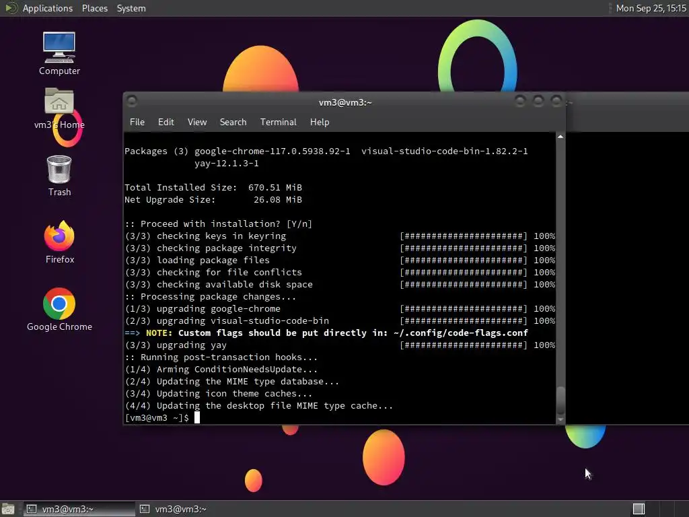Screen dimensions: 689x517
Task: Open the Computer desktop icon
Action: tap(59, 53)
